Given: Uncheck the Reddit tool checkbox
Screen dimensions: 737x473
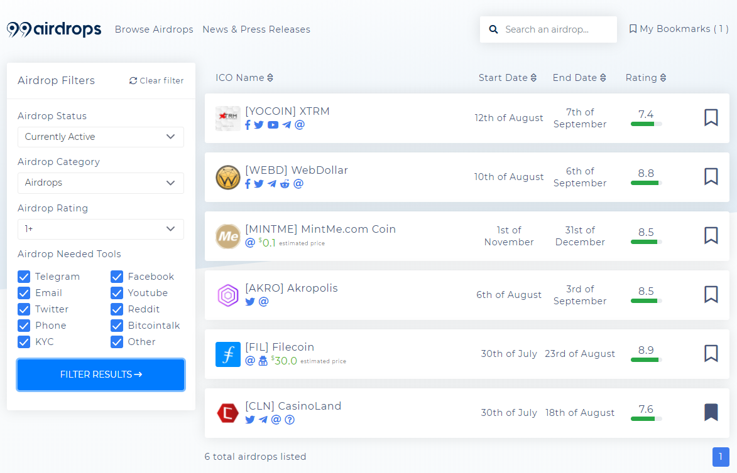Looking at the screenshot, I should [117, 309].
